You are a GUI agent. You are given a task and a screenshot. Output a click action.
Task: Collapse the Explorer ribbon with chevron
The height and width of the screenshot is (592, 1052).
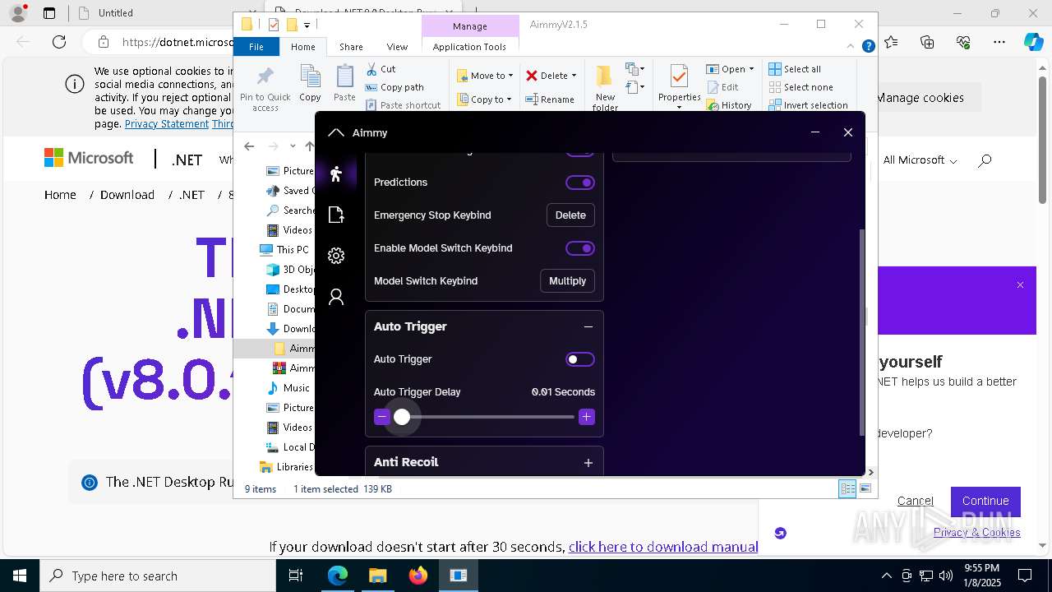click(x=851, y=47)
